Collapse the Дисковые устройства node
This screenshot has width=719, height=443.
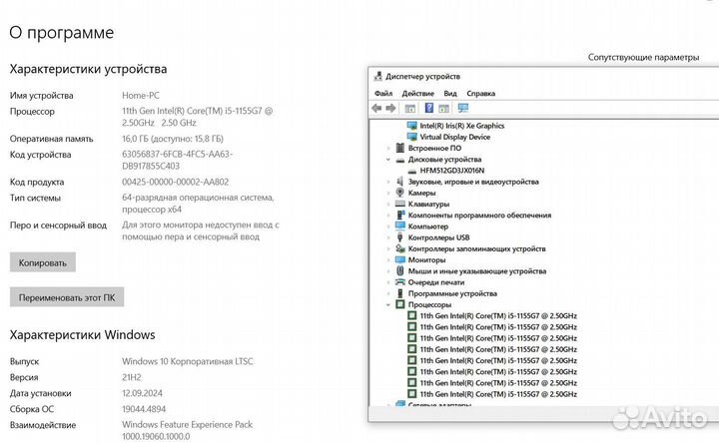388,160
